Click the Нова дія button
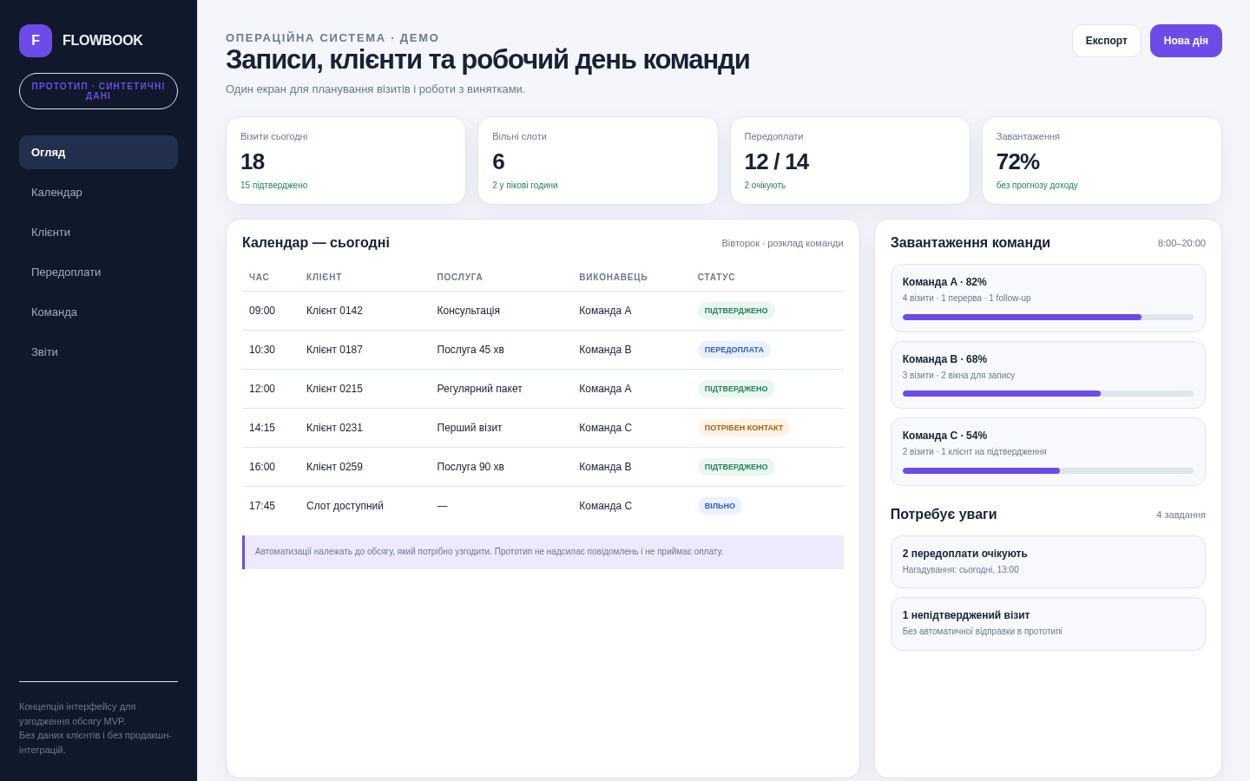Viewport: 1250px width, 781px height. point(1186,41)
